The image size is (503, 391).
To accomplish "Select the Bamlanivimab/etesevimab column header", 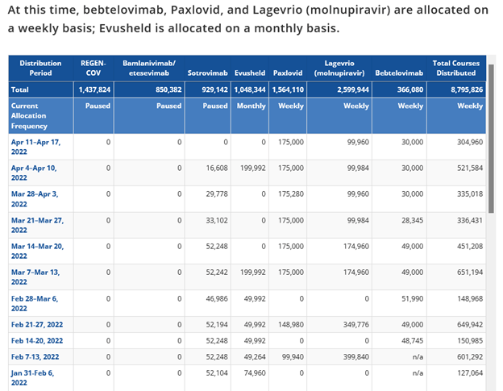I will (x=150, y=67).
